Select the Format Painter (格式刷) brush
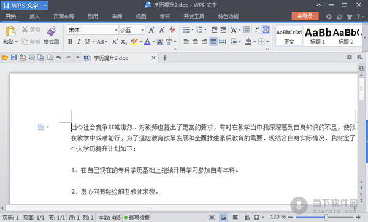Image resolution: width=368 pixels, height=222 pixels. (x=52, y=31)
